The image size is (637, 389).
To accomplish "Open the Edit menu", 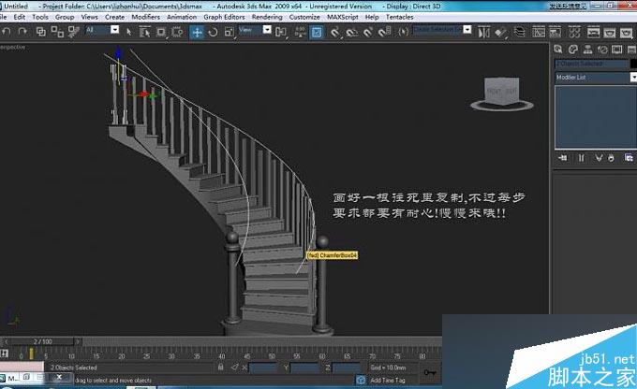I will [19, 17].
